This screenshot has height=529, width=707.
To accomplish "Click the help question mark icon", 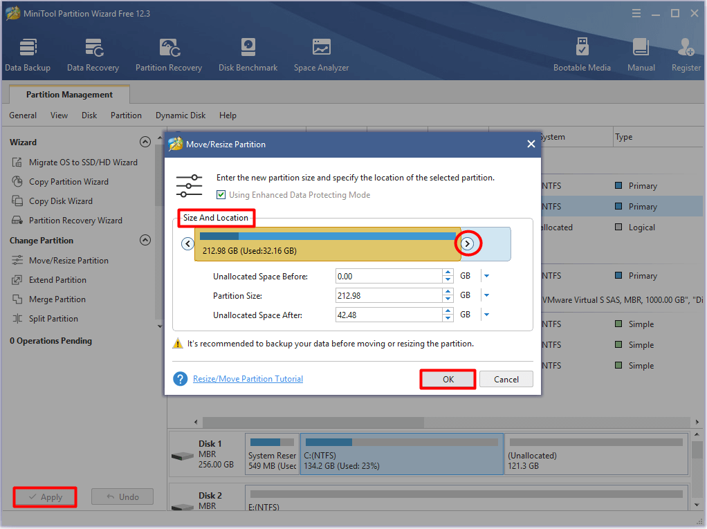I will coord(181,379).
